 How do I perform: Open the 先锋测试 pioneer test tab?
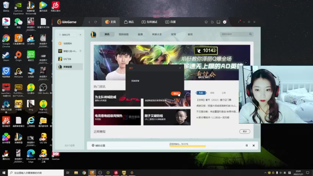149,22
